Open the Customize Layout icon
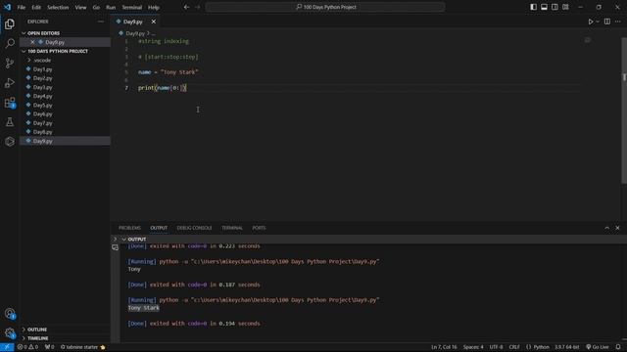Screen dimensions: 627x352 click(565, 7)
